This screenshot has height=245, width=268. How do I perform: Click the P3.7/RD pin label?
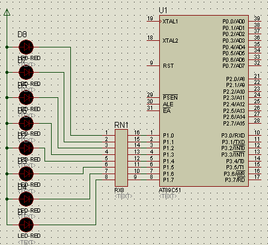pos(235,180)
